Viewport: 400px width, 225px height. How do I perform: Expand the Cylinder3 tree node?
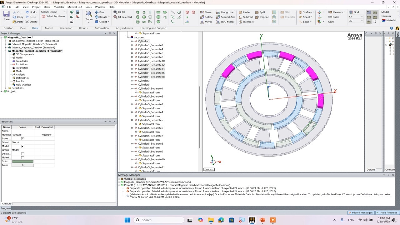132,81
